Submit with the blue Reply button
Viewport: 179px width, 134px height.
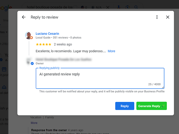pos(125,106)
